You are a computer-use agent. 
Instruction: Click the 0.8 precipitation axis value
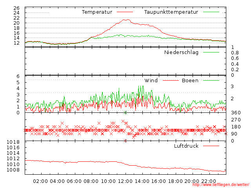point(235,53)
